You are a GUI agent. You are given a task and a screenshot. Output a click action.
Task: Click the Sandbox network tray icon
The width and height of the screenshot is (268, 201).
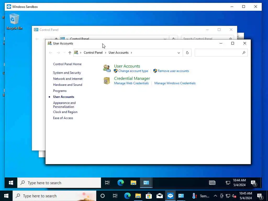click(x=228, y=183)
